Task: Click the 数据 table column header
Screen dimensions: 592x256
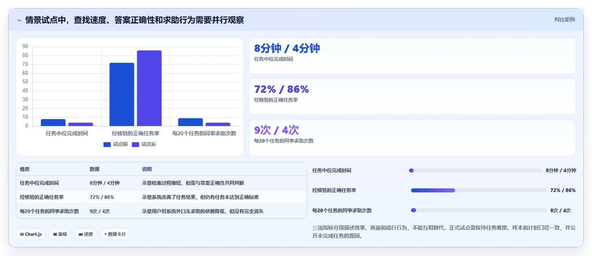Action: point(95,169)
